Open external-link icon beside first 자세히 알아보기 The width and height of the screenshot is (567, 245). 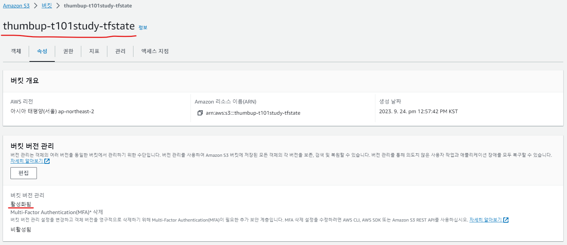point(47,161)
